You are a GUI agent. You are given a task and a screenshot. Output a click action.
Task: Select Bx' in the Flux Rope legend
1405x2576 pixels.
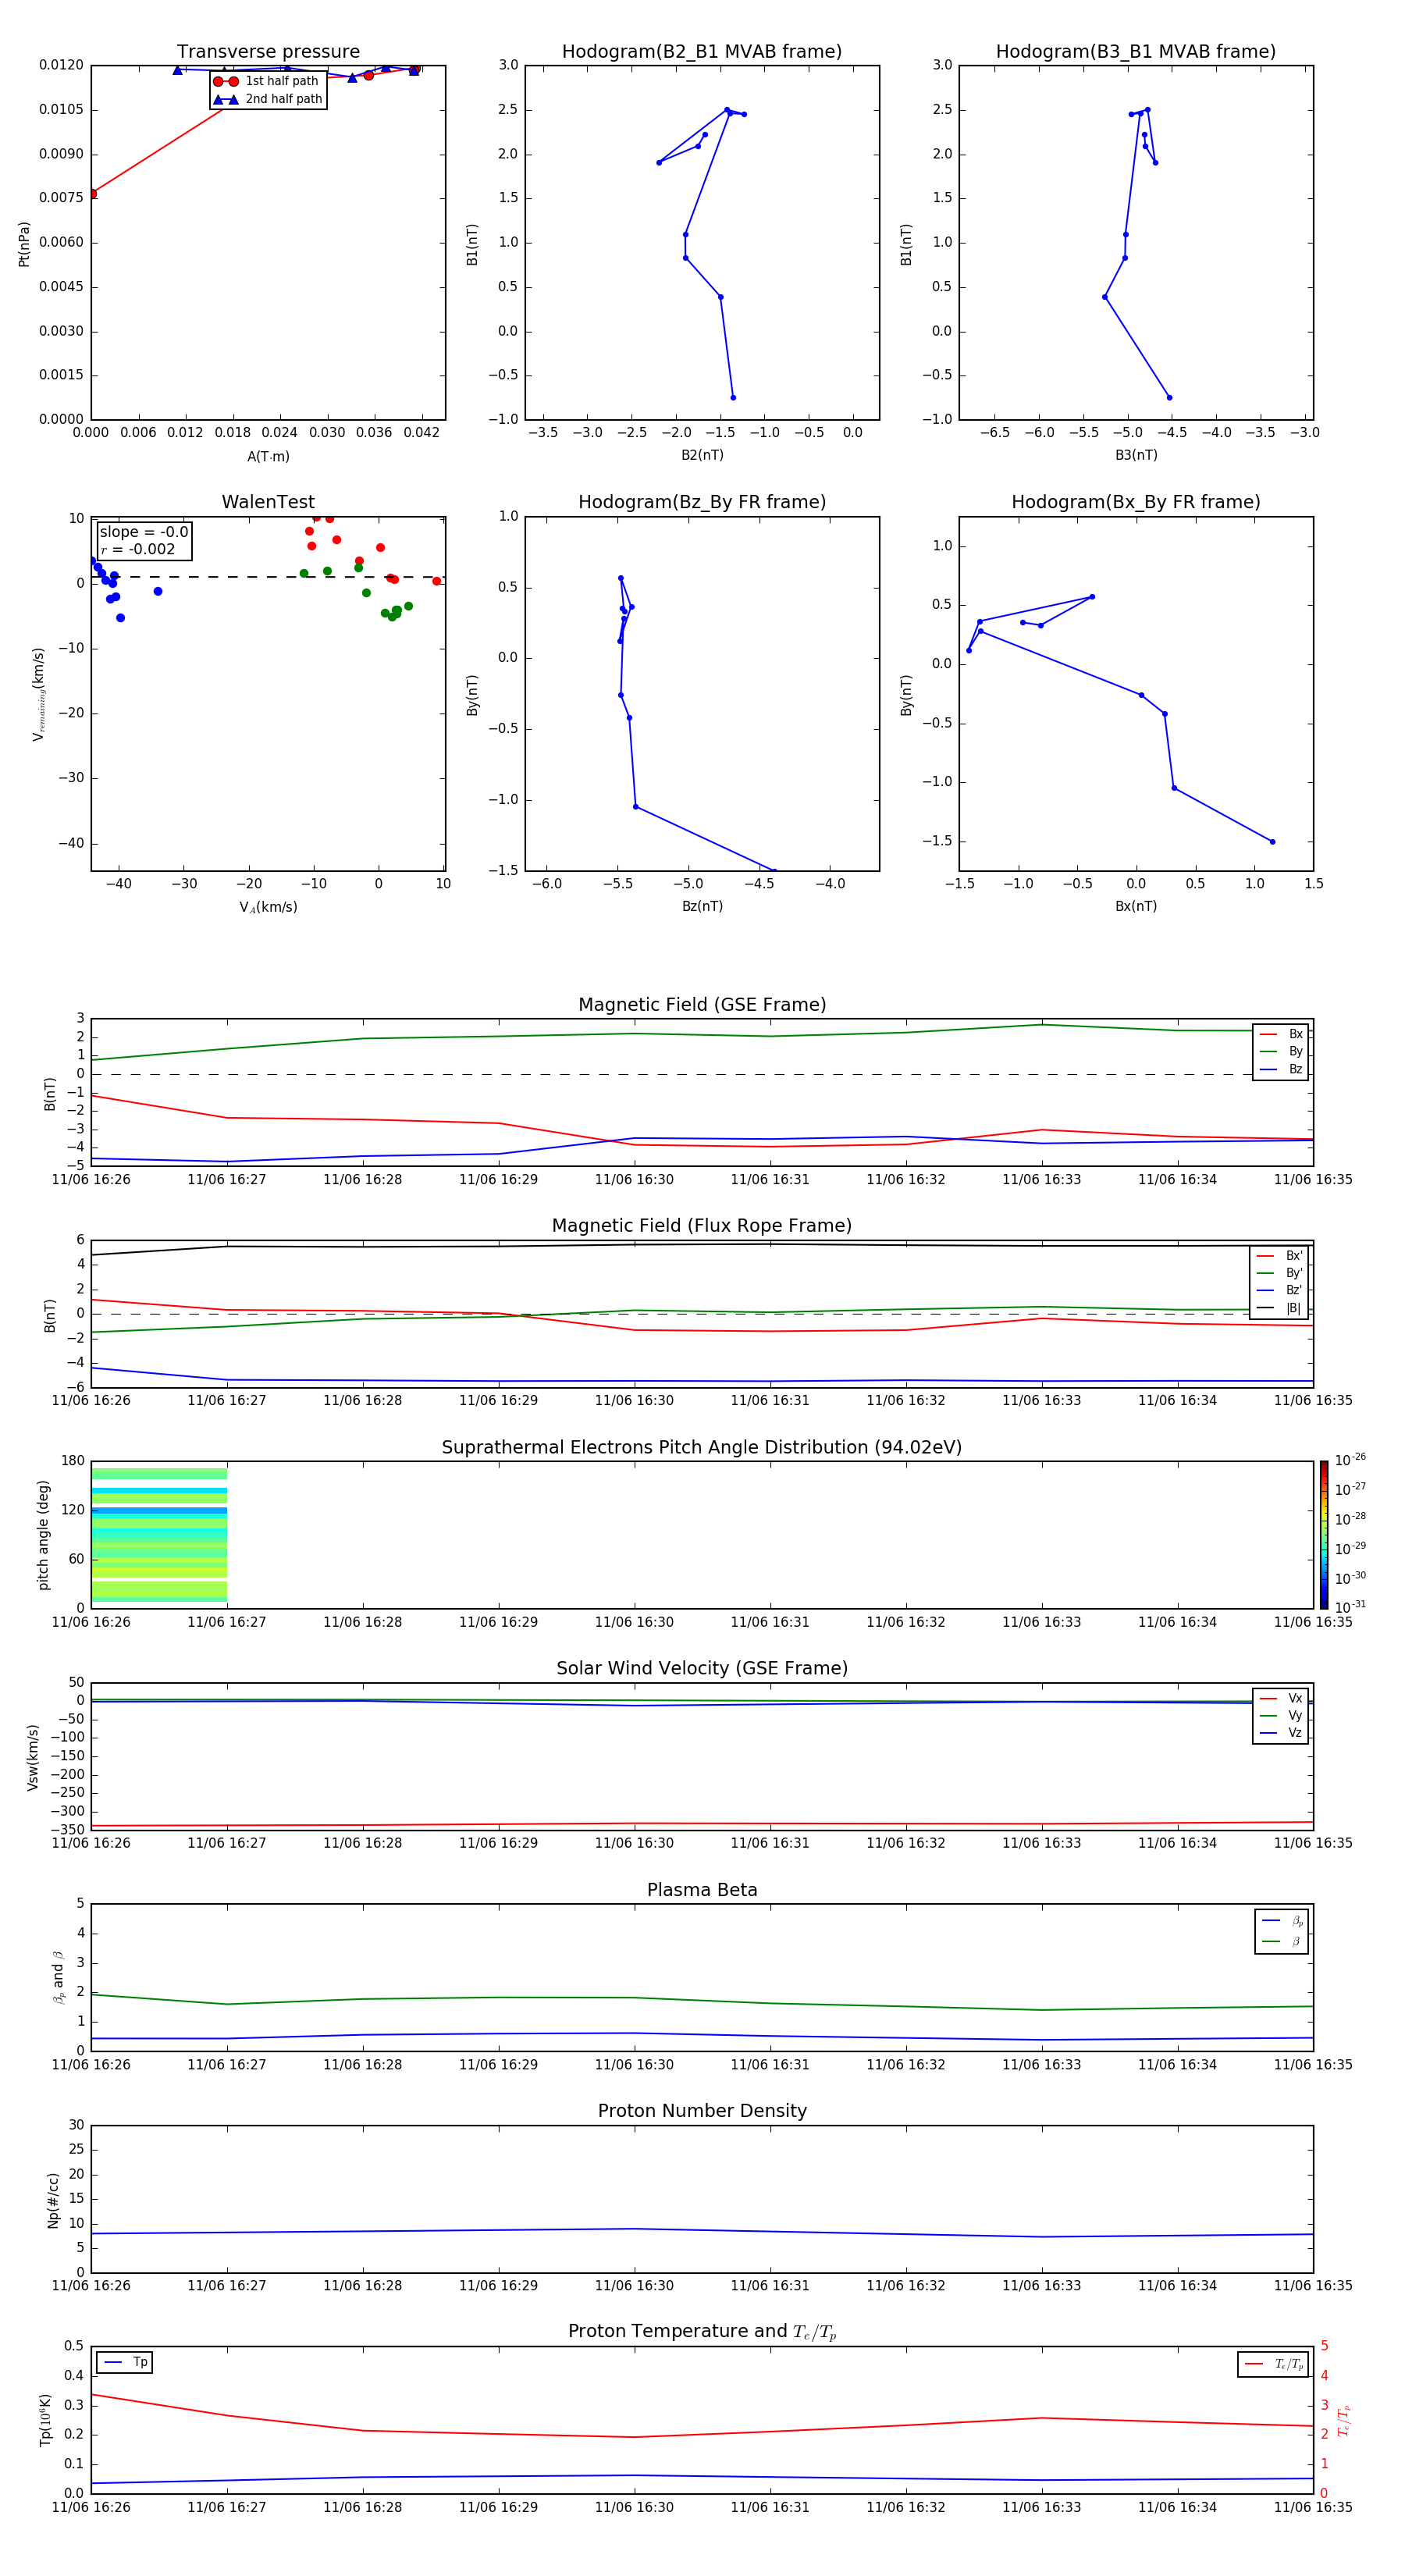tap(1280, 1256)
